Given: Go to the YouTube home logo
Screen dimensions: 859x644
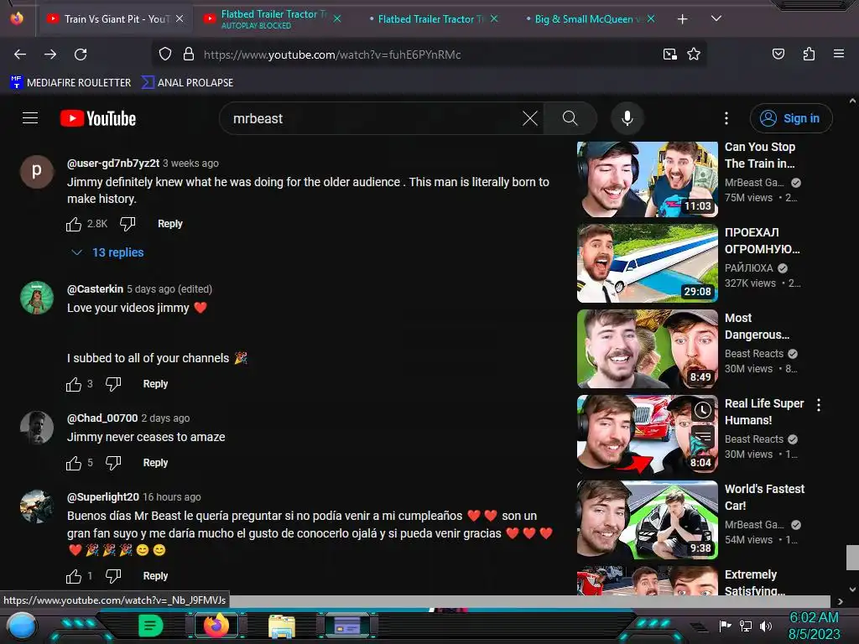Looking at the screenshot, I should pos(98,118).
